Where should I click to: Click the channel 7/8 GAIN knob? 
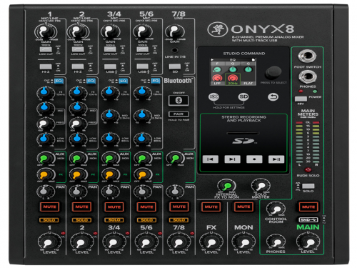175,31
